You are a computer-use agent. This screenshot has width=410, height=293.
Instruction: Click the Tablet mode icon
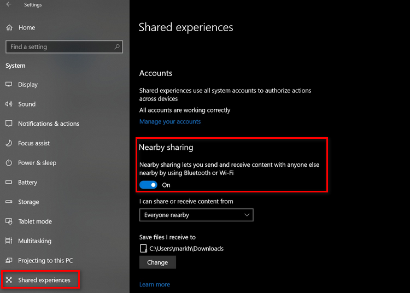tap(9, 221)
